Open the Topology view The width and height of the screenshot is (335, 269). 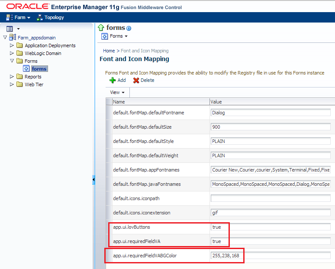[54, 17]
